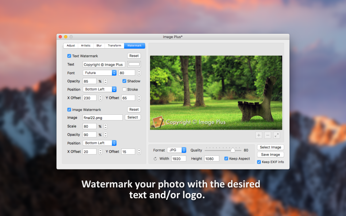The image size is (346, 216).
Task: Click the image Scale stepper arrows
Action: click(x=105, y=126)
